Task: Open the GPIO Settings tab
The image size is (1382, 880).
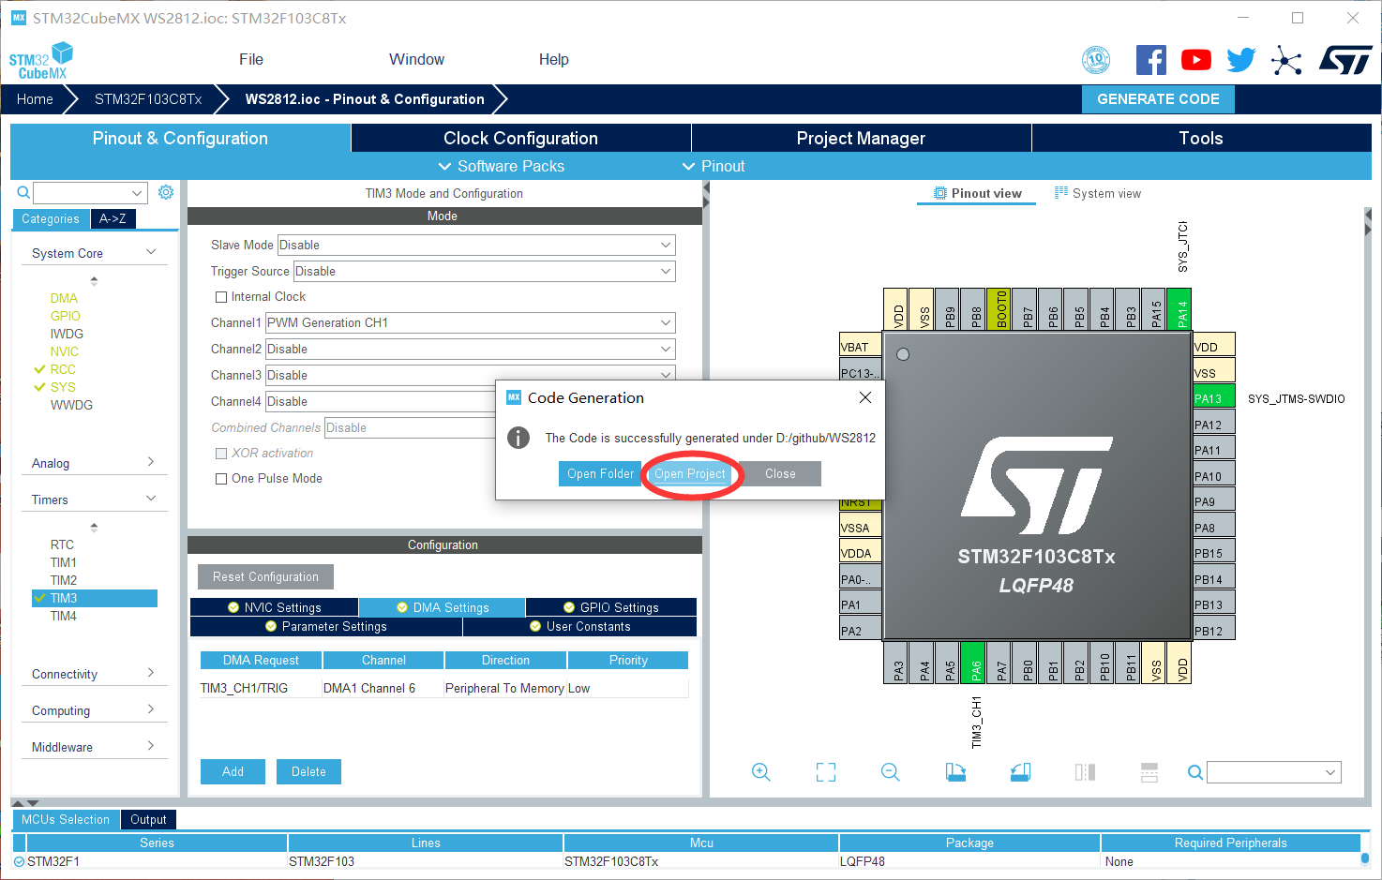Action: click(x=611, y=607)
